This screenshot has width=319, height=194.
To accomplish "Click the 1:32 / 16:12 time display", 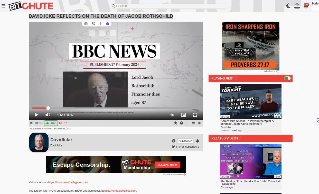I will (x=65, y=115).
